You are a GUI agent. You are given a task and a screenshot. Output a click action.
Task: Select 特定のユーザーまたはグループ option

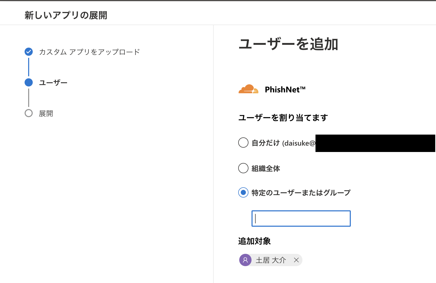(243, 192)
